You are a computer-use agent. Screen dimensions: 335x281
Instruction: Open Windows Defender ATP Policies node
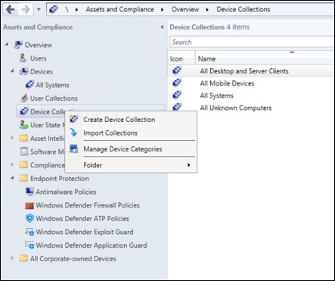coord(82,219)
